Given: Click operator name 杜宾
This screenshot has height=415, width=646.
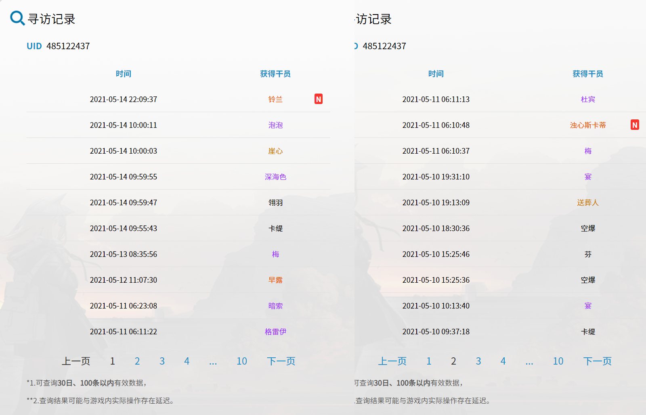Looking at the screenshot, I should pyautogui.click(x=588, y=99).
